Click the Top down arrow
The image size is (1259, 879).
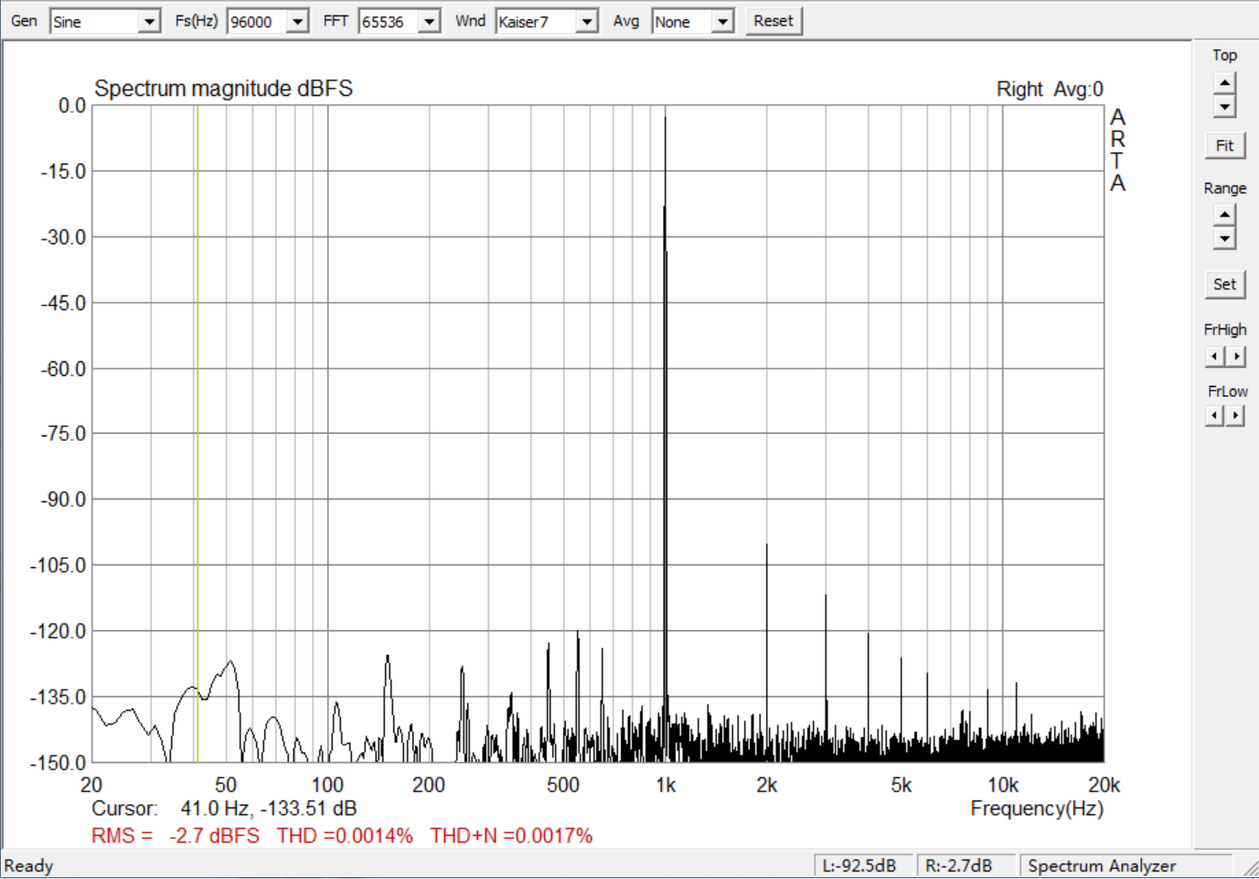pos(1224,107)
